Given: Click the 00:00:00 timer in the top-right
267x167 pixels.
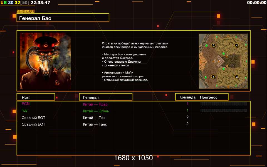Looking at the screenshot, I should [x=256, y=3].
